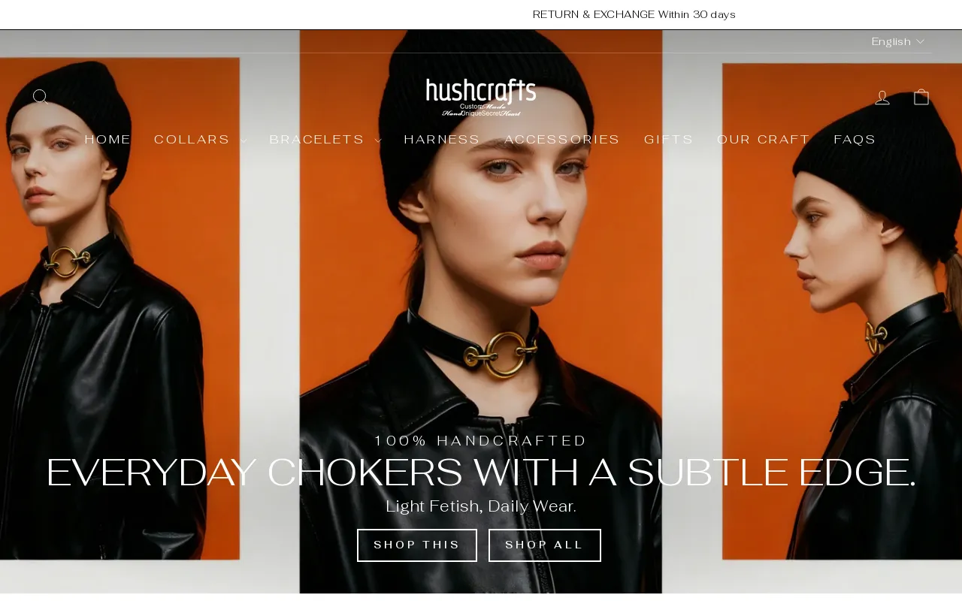Open the Gifts menu item
The height and width of the screenshot is (601, 962).
pos(669,140)
